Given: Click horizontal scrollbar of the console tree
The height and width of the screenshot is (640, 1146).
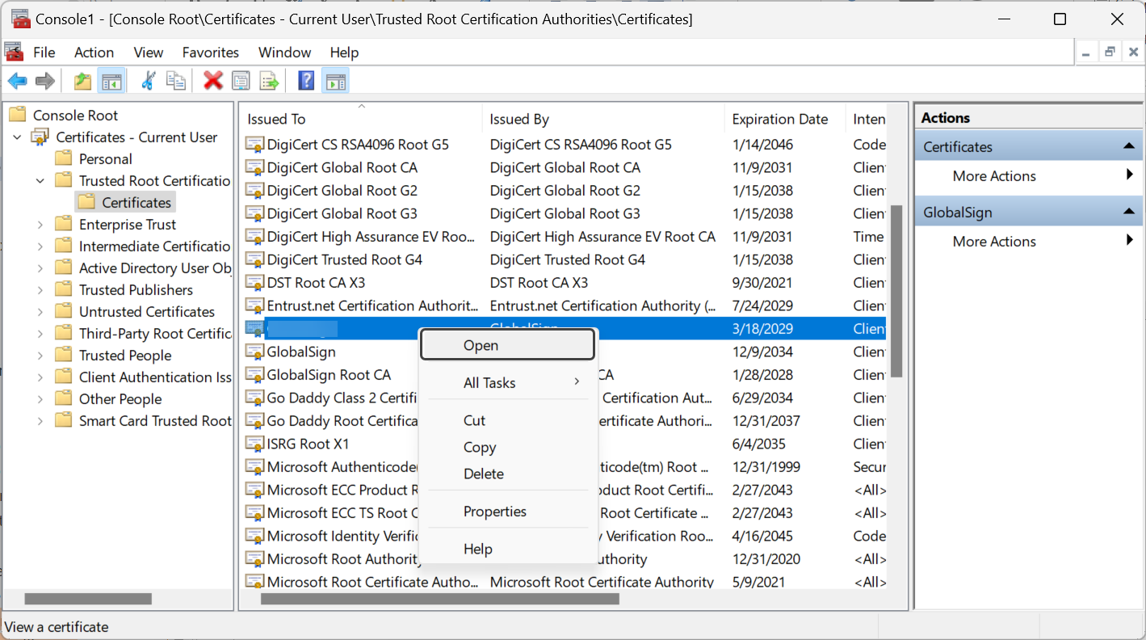Looking at the screenshot, I should point(88,599).
